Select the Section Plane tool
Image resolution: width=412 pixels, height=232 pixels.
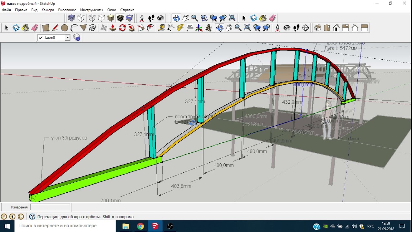pyautogui.click(x=305, y=28)
